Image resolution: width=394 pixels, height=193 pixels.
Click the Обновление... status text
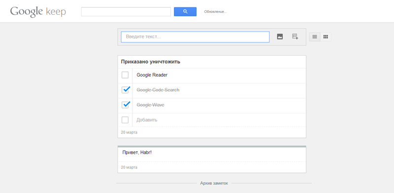click(x=215, y=11)
